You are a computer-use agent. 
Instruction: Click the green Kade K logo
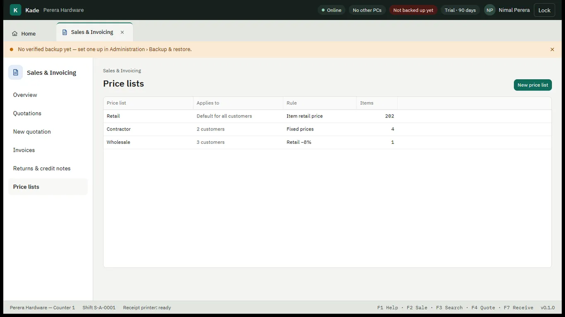coord(15,10)
